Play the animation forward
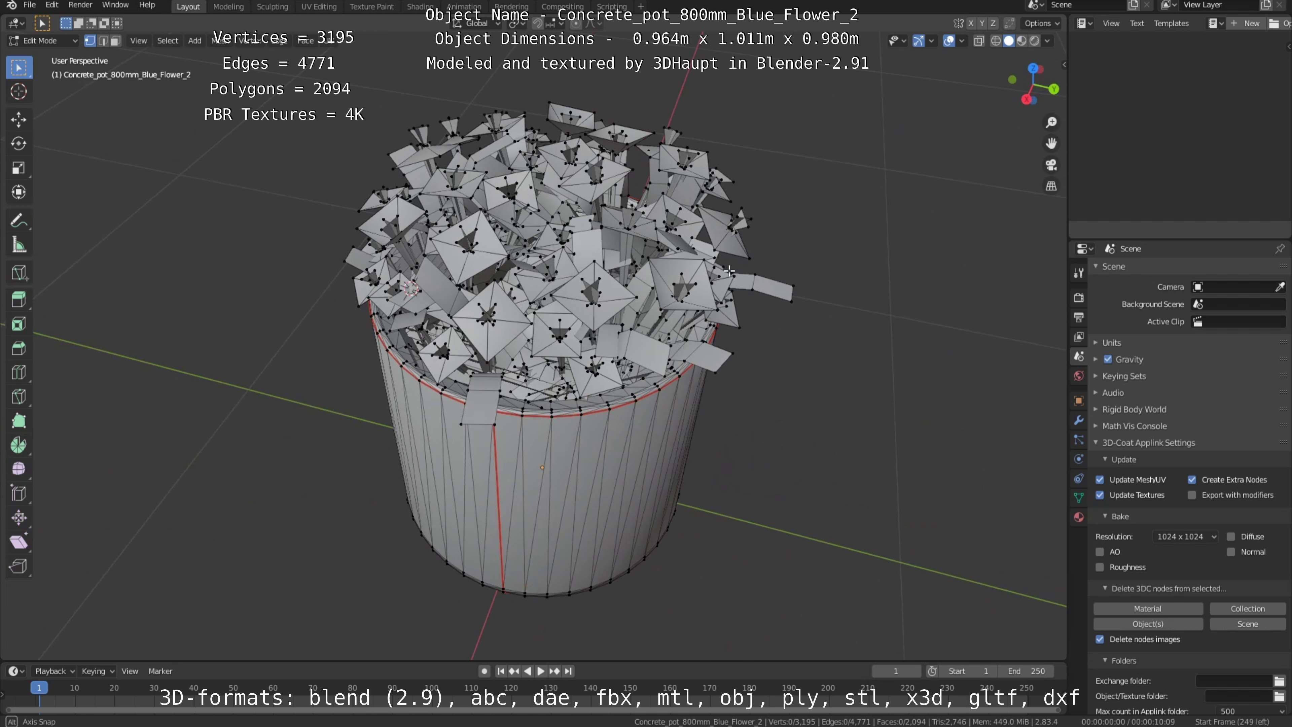Screen dimensions: 1292x727 (541, 671)
